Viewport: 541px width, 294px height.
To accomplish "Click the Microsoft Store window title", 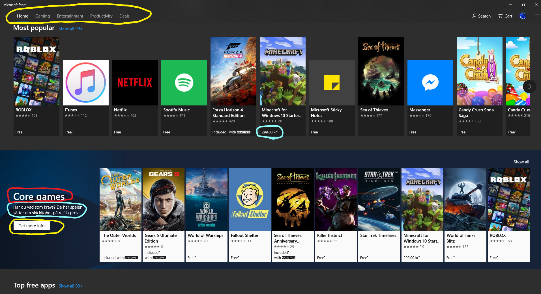I will (x=15, y=5).
